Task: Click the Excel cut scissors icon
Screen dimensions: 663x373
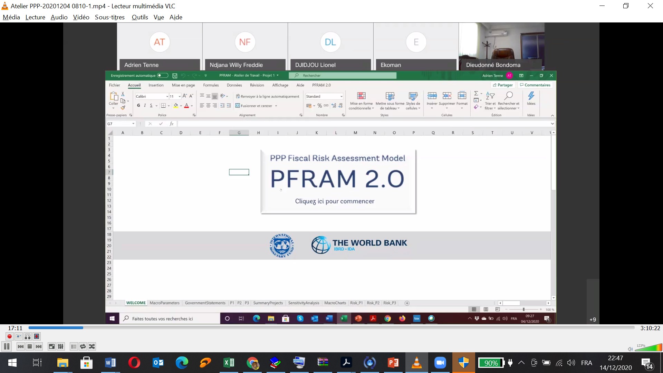Action: coord(123,94)
